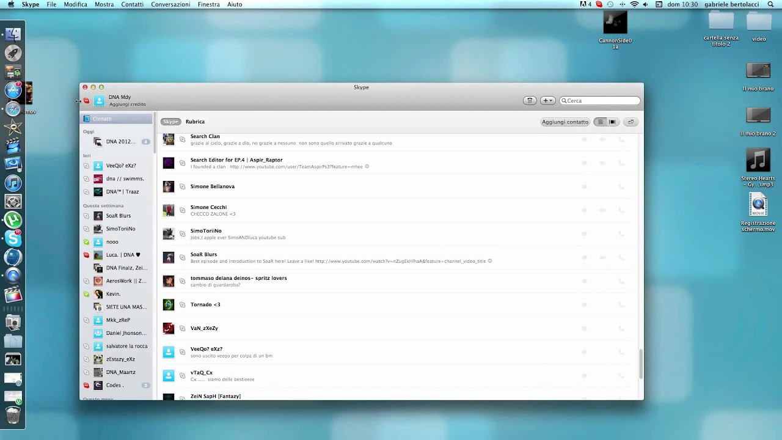This screenshot has height=440, width=782.
Task: Select Daniel Jhonson in the sidebar
Action: (x=117, y=333)
